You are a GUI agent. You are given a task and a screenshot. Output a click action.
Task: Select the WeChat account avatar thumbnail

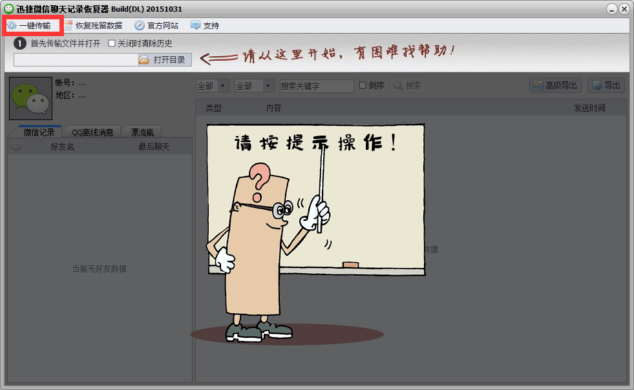point(30,99)
